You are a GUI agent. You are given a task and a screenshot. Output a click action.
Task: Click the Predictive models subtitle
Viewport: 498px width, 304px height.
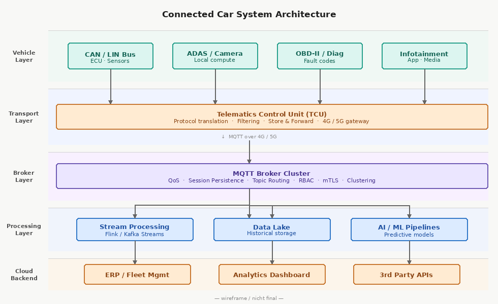pos(409,235)
